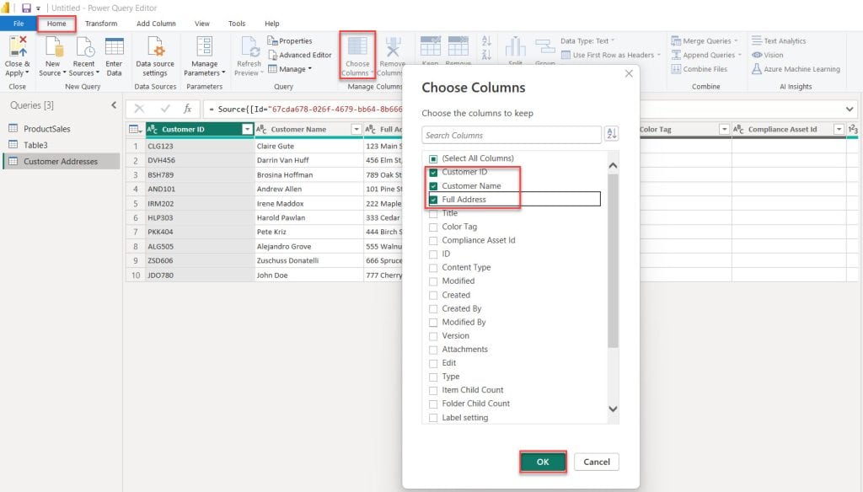The width and height of the screenshot is (863, 492).
Task: Open Append Queries
Action: (706, 55)
